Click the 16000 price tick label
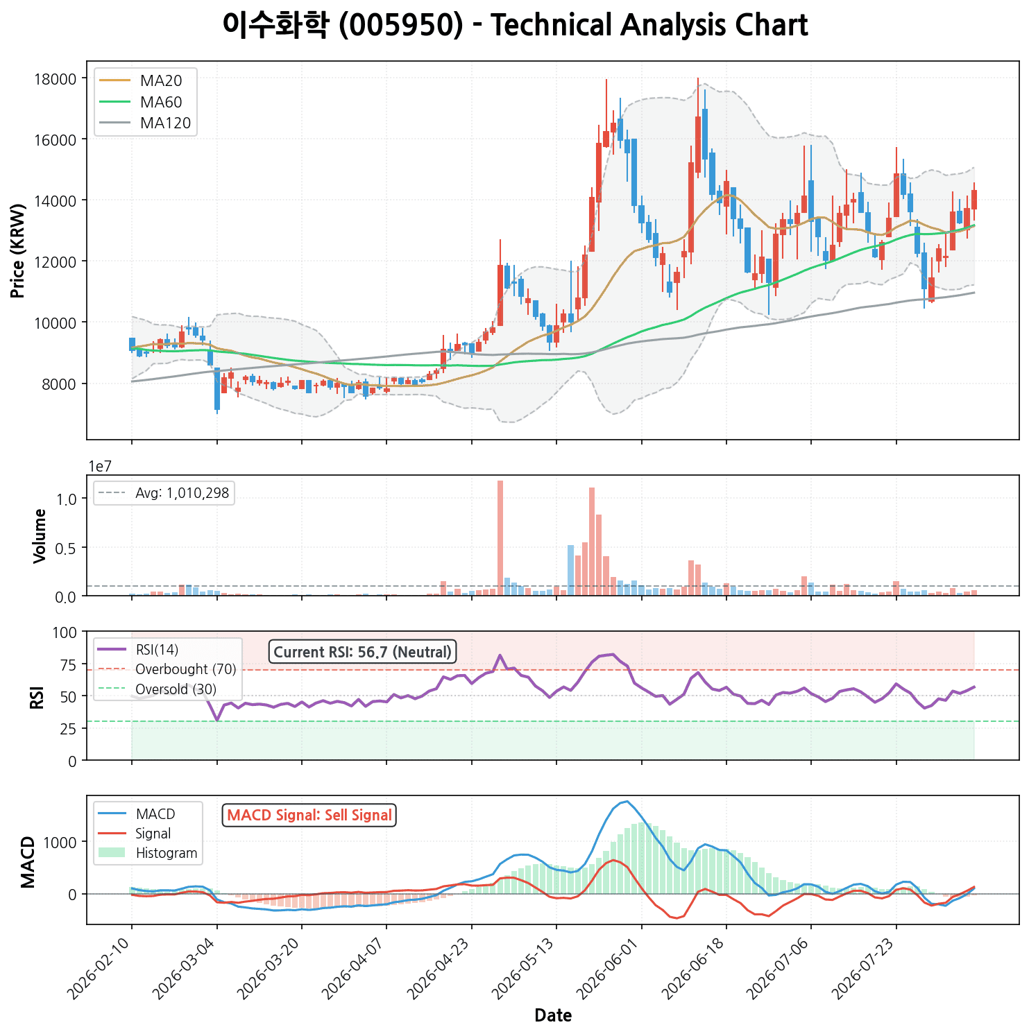This screenshot has height=1034, width=1029. point(56,139)
